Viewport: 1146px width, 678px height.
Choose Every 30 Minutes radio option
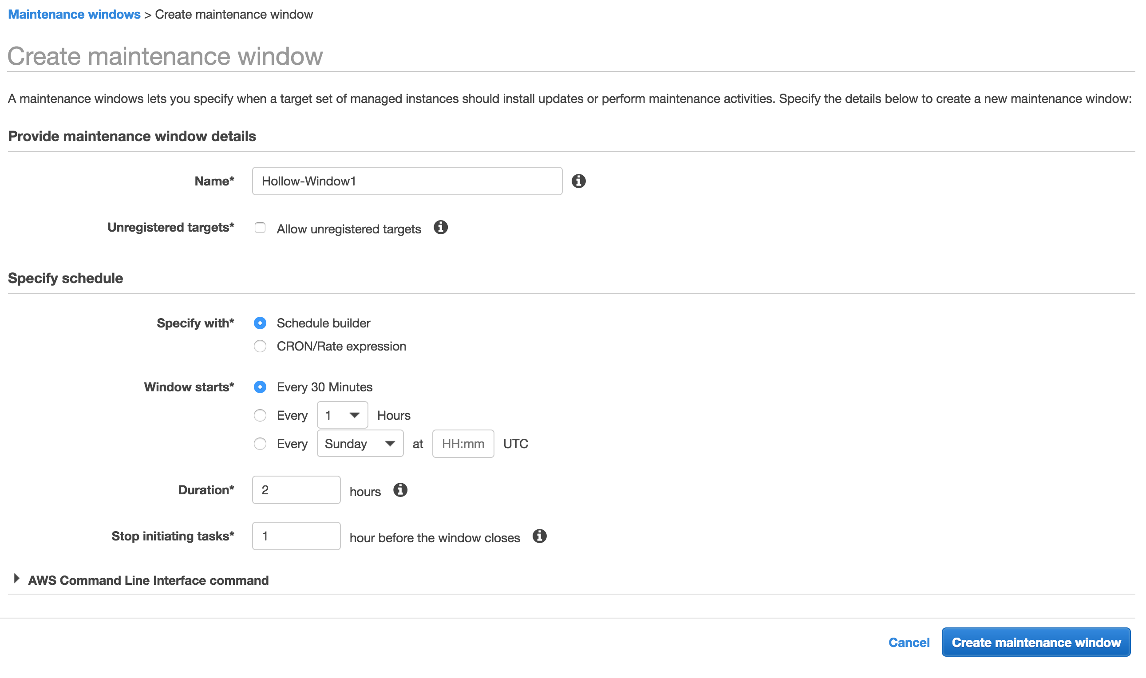[x=260, y=387]
